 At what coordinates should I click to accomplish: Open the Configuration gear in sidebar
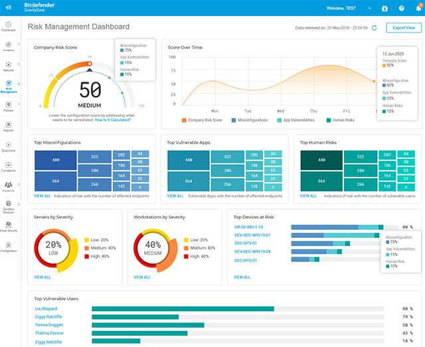click(x=8, y=246)
